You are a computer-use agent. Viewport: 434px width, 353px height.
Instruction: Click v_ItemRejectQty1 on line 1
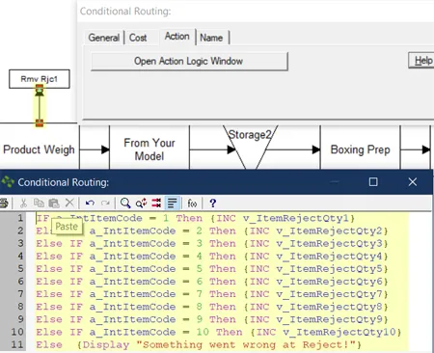coord(295,218)
